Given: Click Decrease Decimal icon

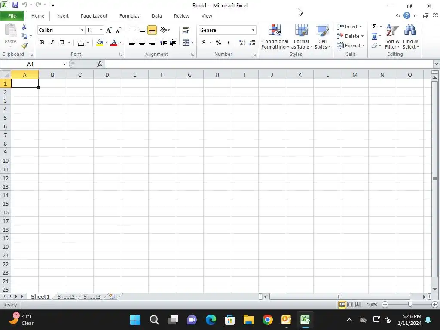Looking at the screenshot, I should [252, 43].
